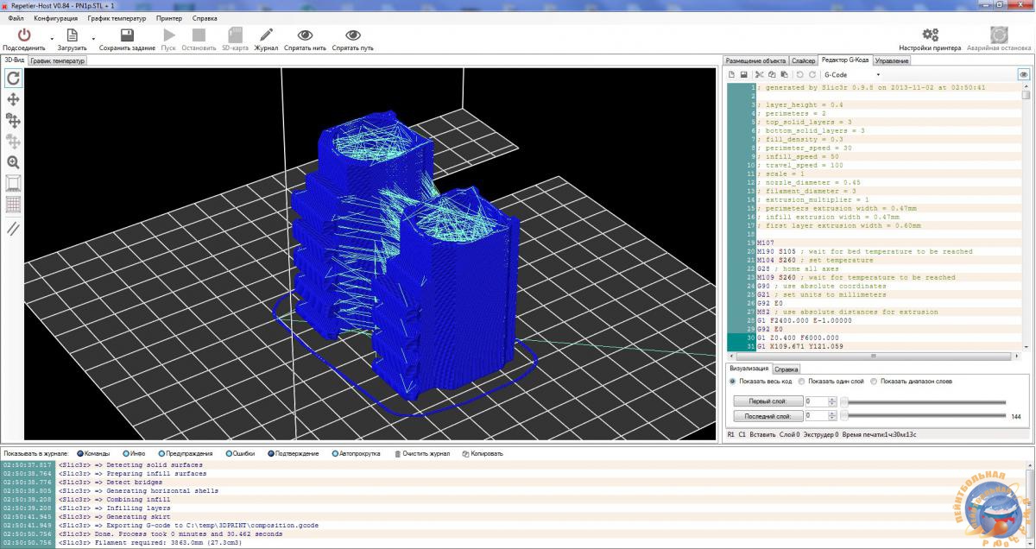Click the new file icon in G-code editor
Screen dimensions: 1036x549
[732, 75]
